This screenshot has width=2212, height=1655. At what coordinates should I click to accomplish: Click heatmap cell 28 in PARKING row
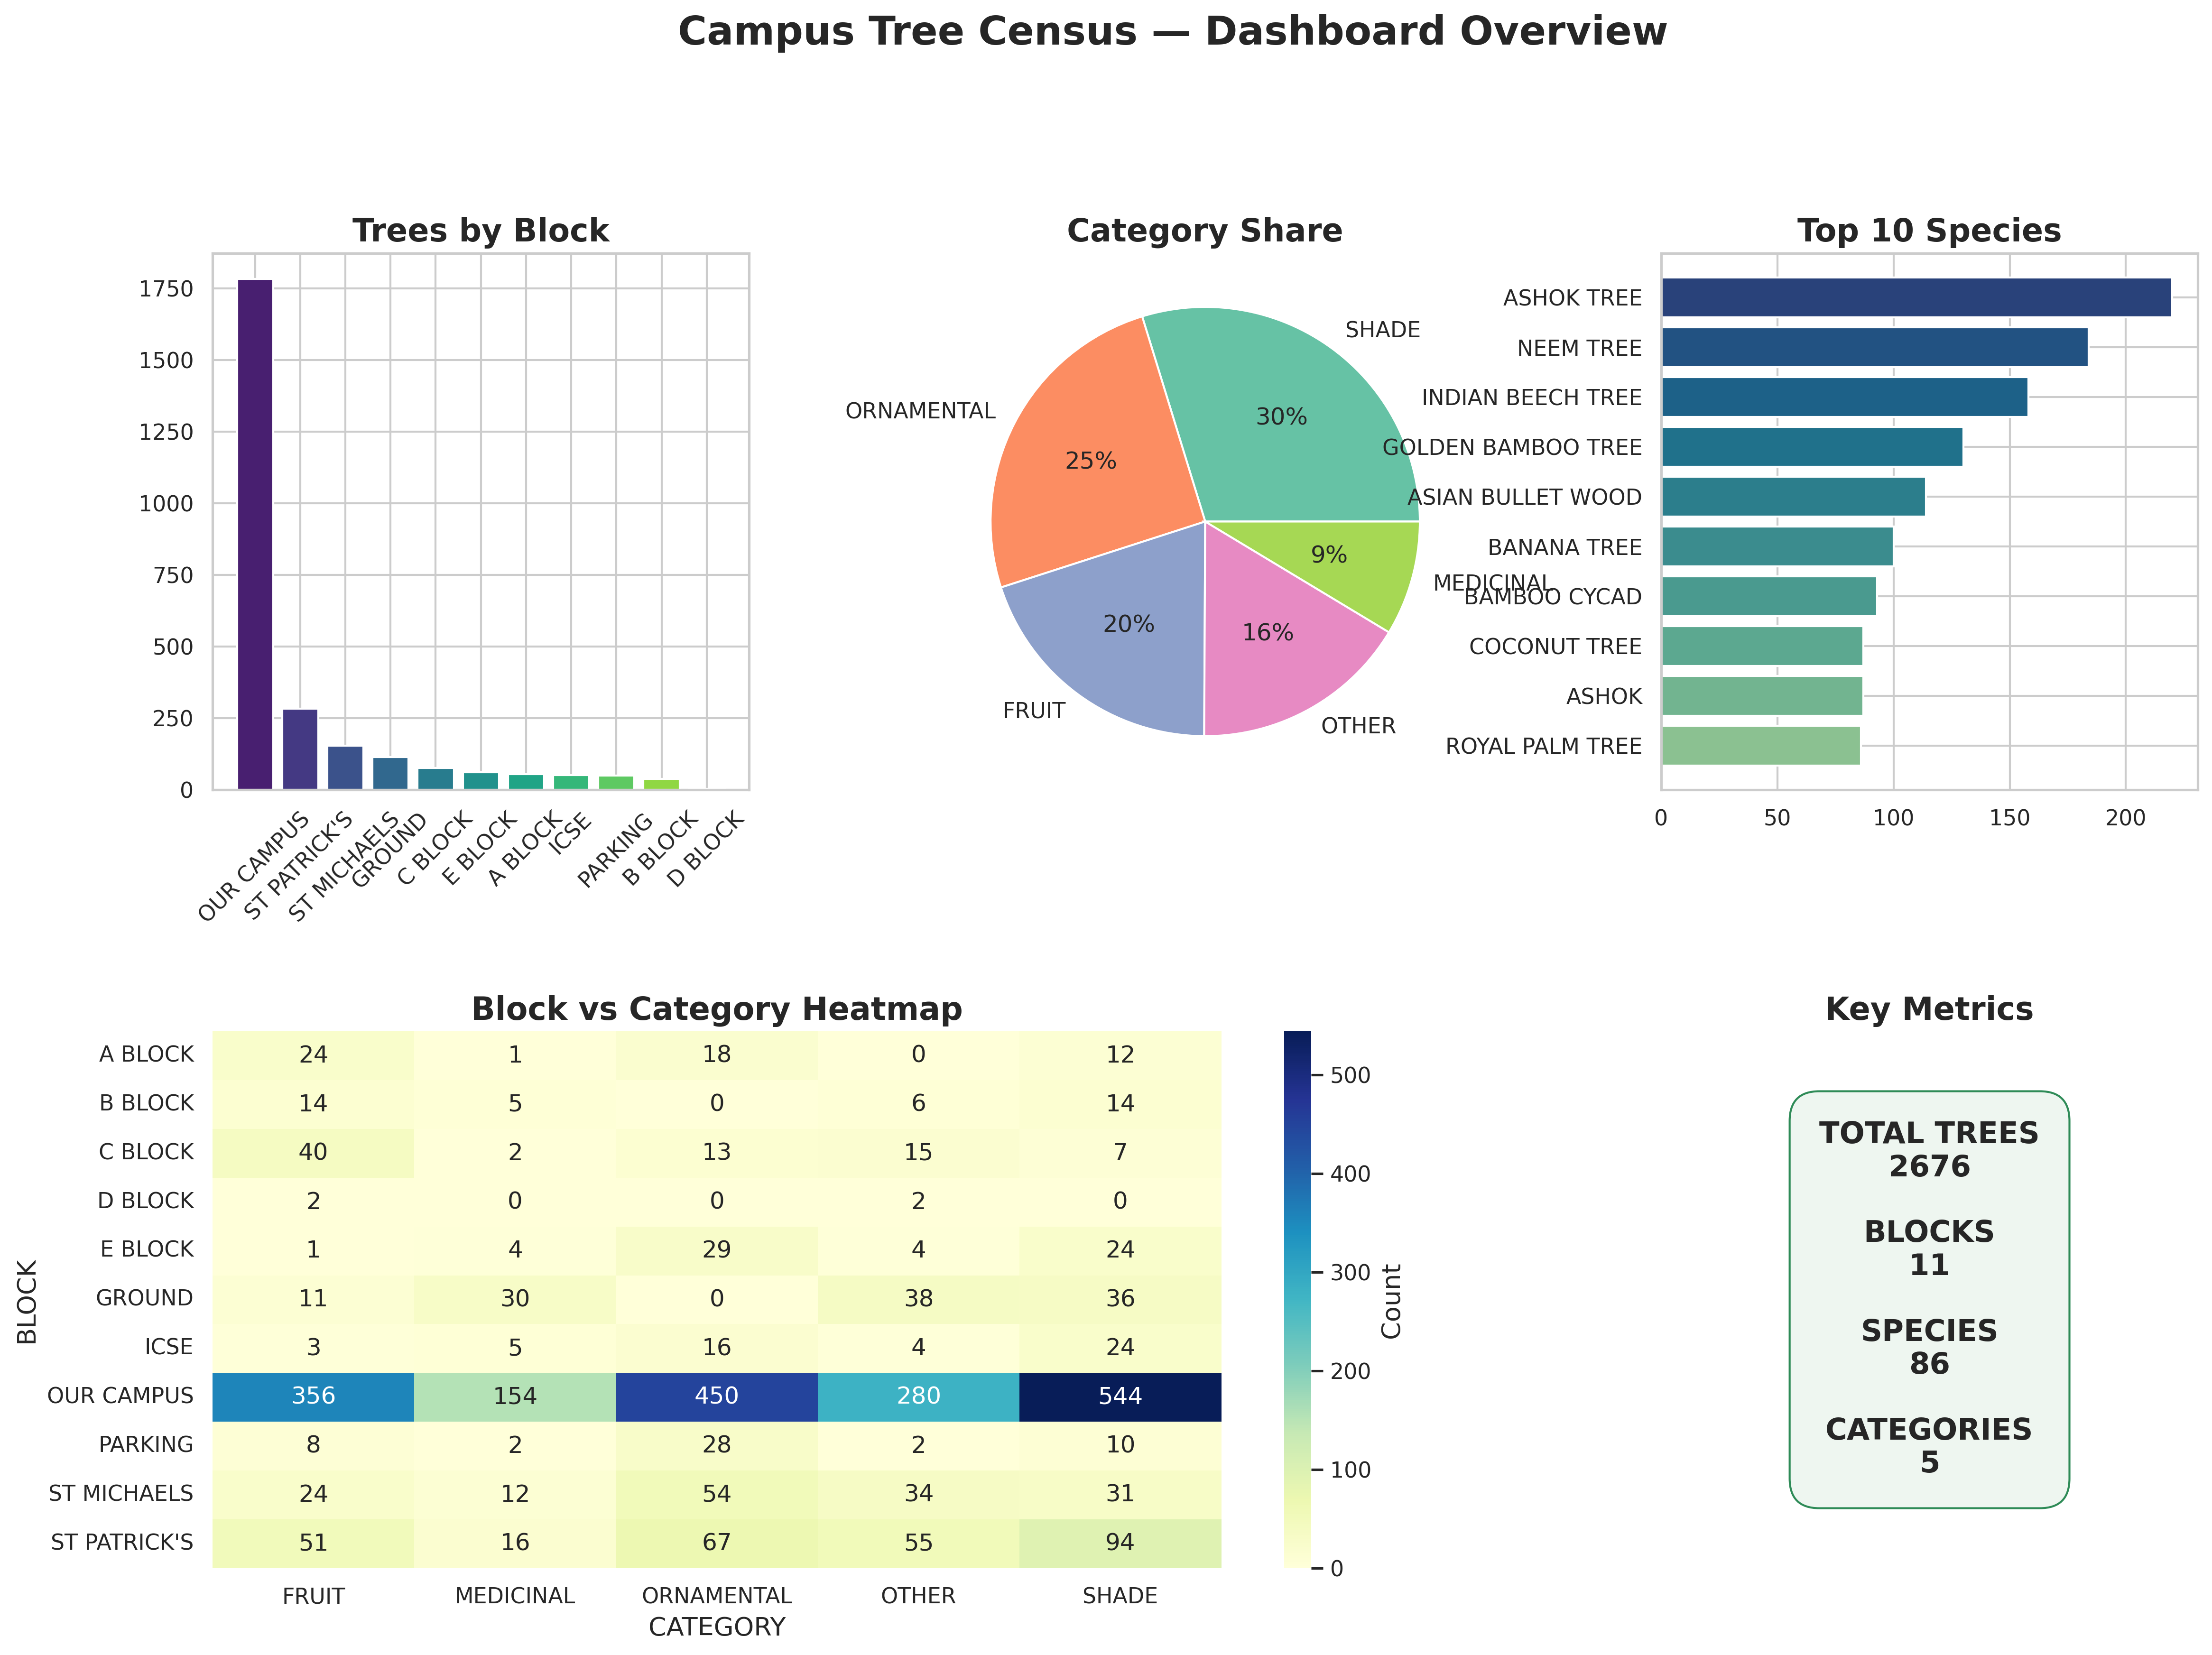(x=717, y=1445)
